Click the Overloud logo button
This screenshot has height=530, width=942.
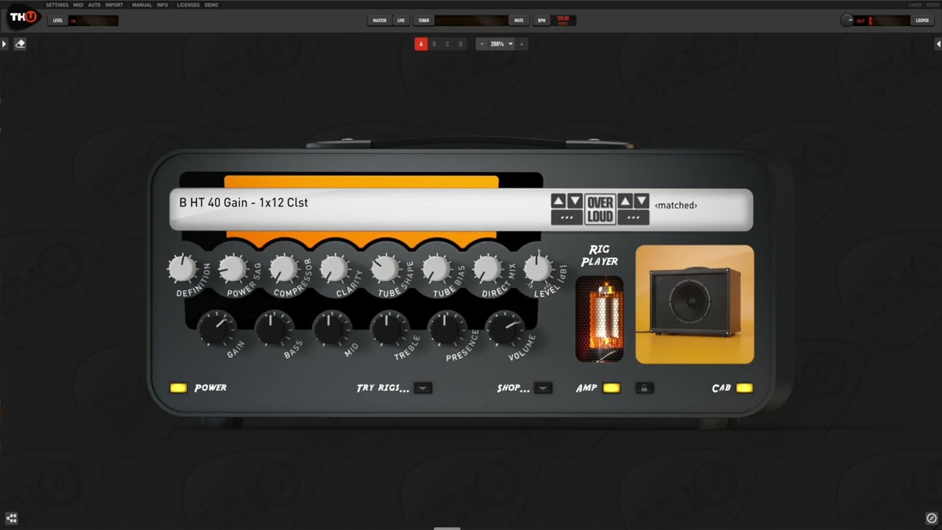601,210
